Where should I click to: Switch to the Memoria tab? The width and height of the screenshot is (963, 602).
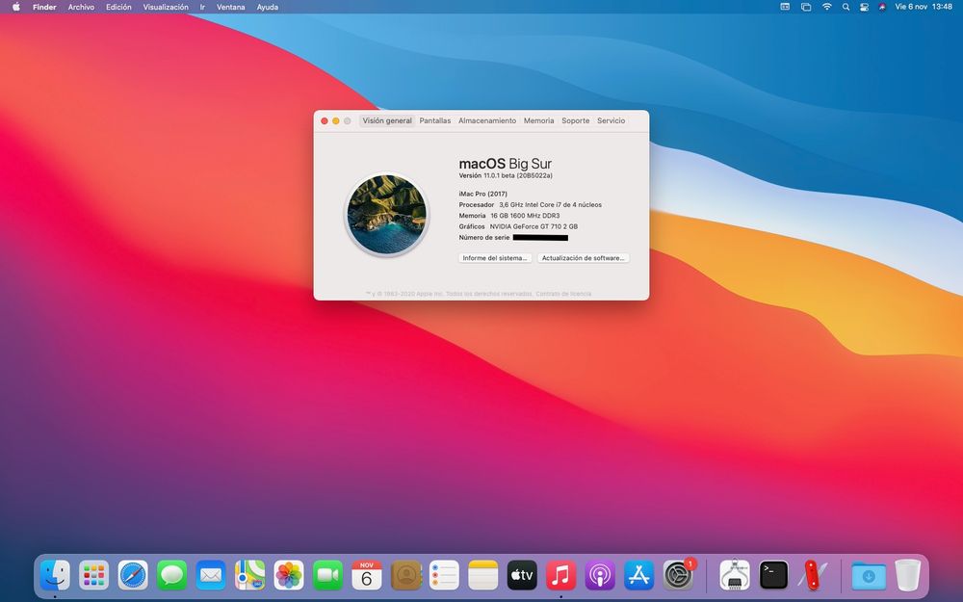coord(538,120)
